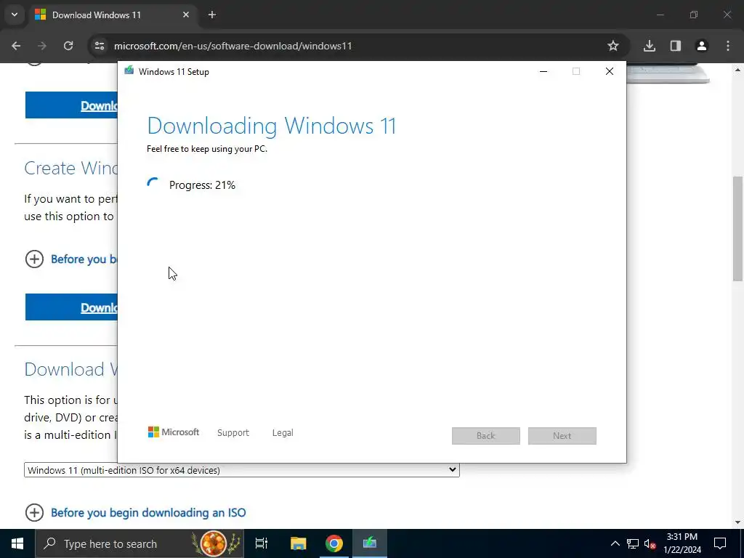Click the webpage vertical scrollbar thumb

(x=738, y=229)
